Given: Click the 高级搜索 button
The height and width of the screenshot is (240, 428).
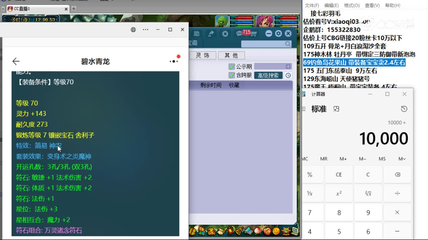Looking at the screenshot, I should point(268,75).
